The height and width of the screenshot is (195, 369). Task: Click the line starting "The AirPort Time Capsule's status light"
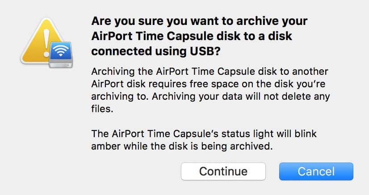(x=204, y=133)
